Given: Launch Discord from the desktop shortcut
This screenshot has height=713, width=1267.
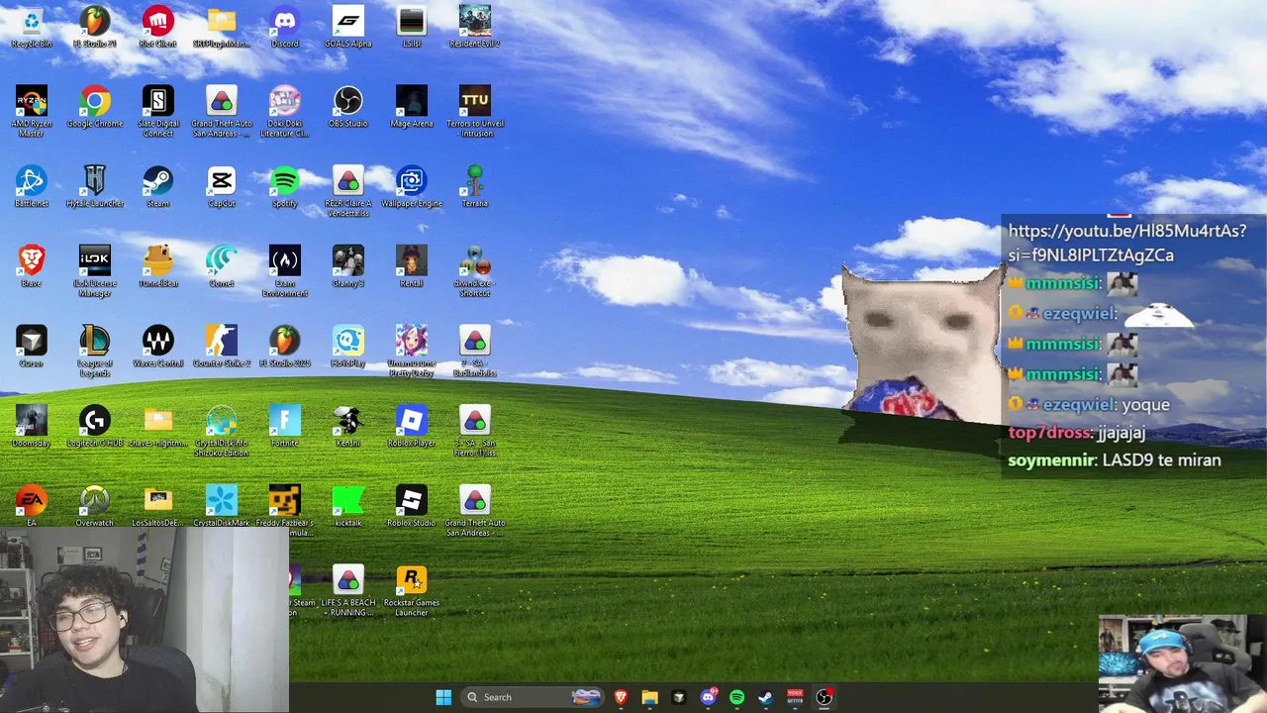Looking at the screenshot, I should click(285, 27).
